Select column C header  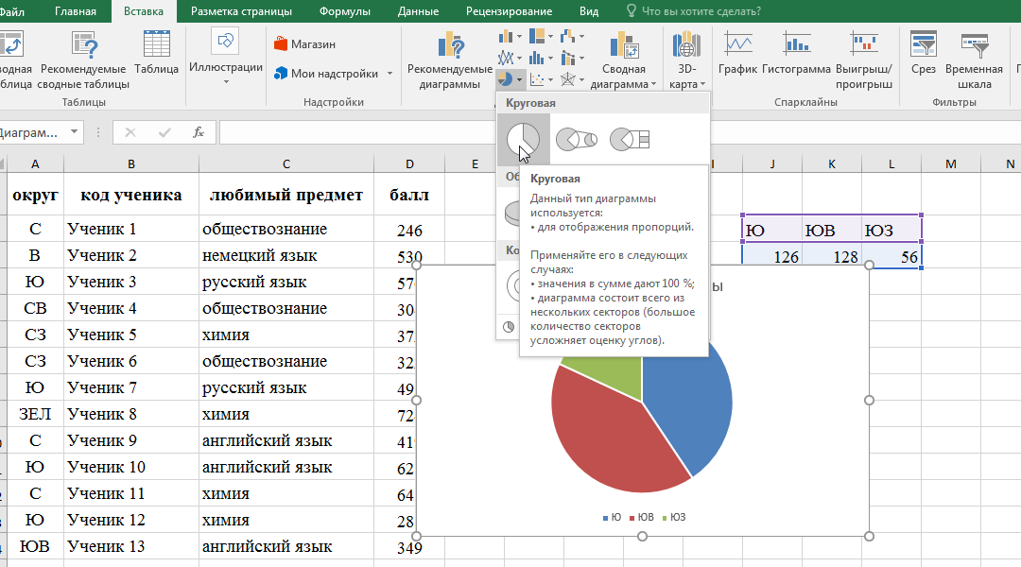[286, 164]
